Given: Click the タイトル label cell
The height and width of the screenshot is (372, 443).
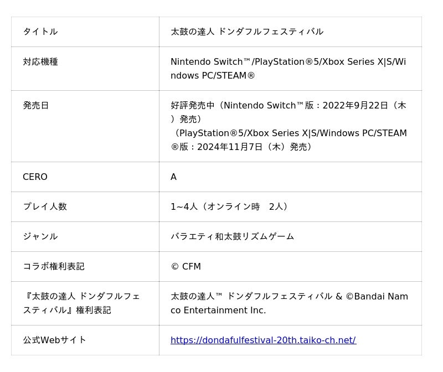Looking at the screenshot, I should coord(40,32).
